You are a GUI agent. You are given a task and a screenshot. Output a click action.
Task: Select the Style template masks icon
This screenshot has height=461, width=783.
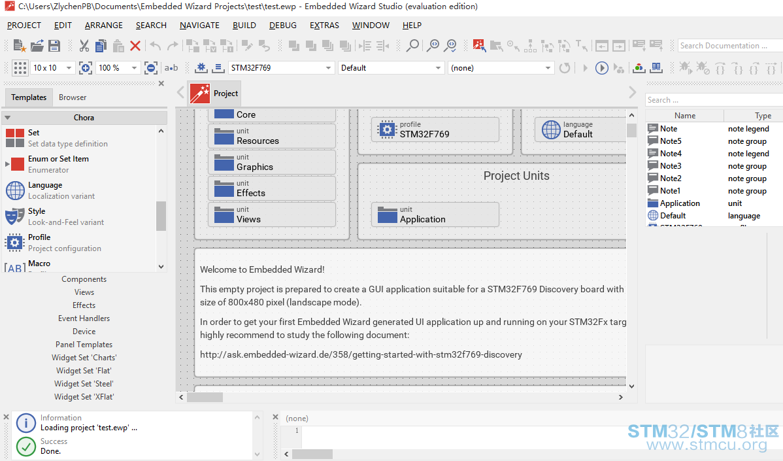(15, 216)
